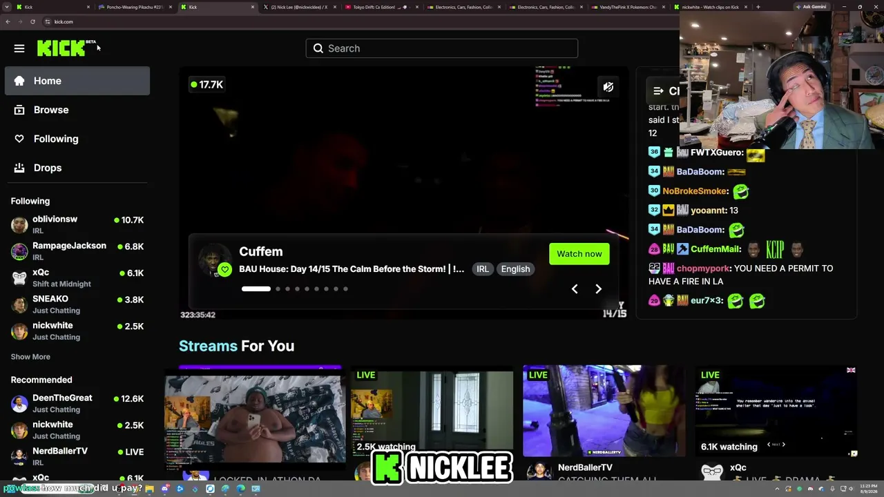Click NerdBallerTV avatar in Recommended sidebar
The image size is (884, 497).
pos(19,456)
